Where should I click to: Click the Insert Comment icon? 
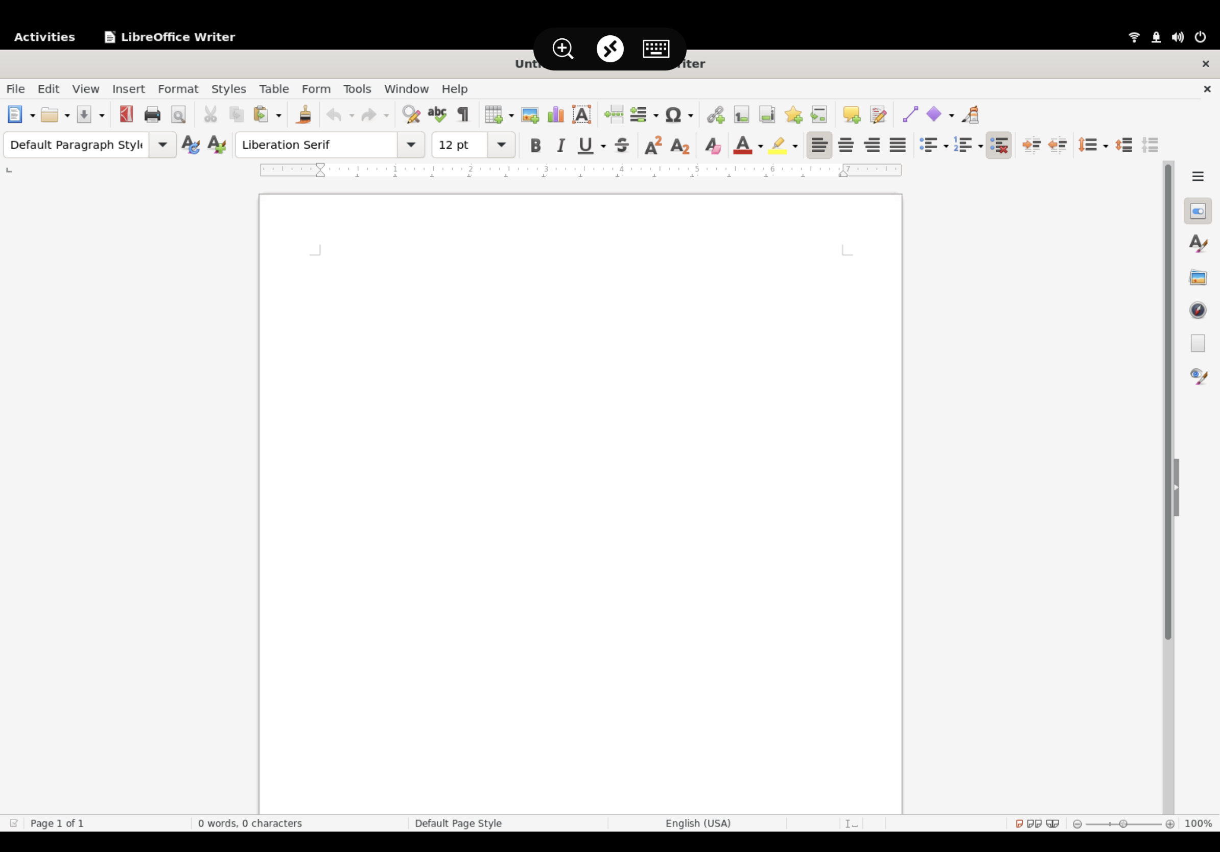851,115
